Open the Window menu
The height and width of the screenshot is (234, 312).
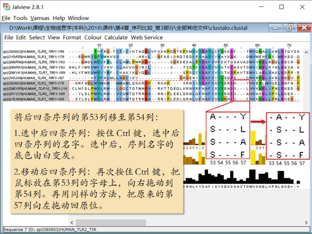(x=78, y=18)
